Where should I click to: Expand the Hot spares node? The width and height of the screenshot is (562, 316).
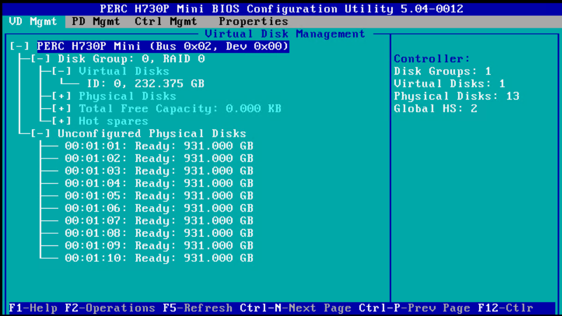tap(62, 121)
